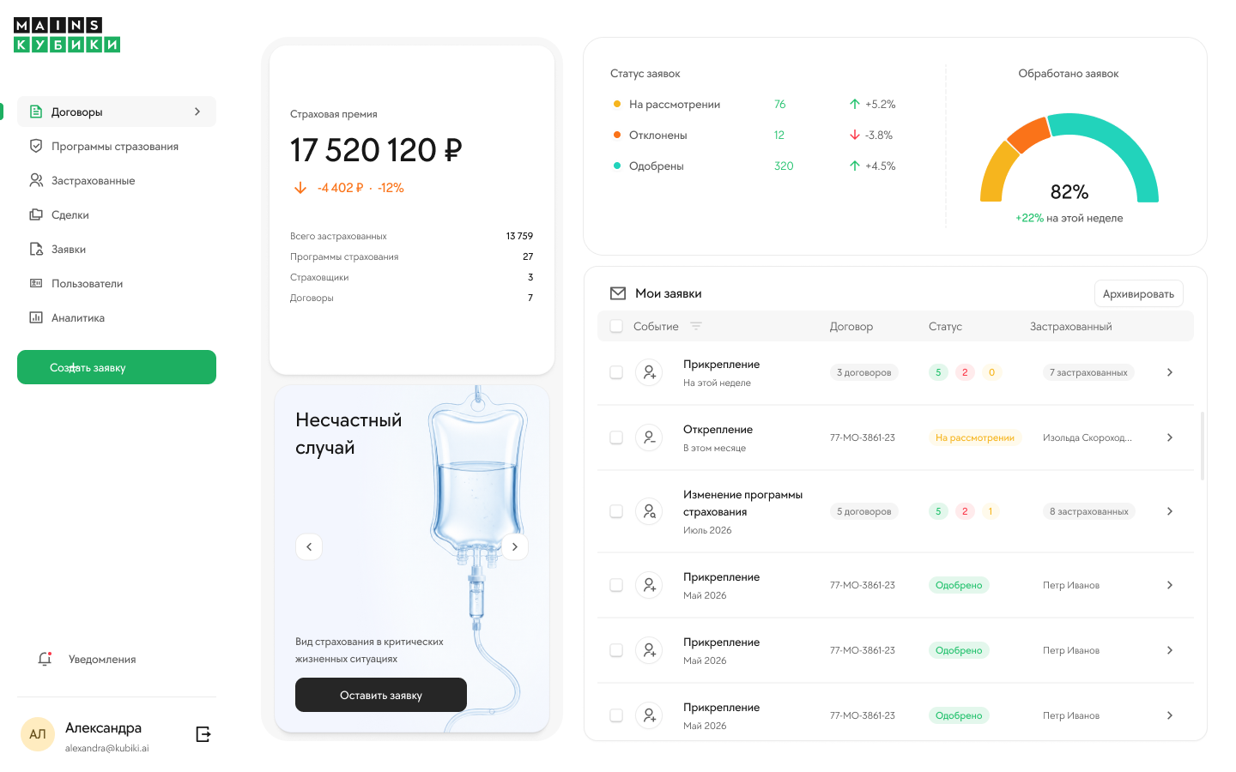Click Оставить заявку button

click(x=381, y=695)
